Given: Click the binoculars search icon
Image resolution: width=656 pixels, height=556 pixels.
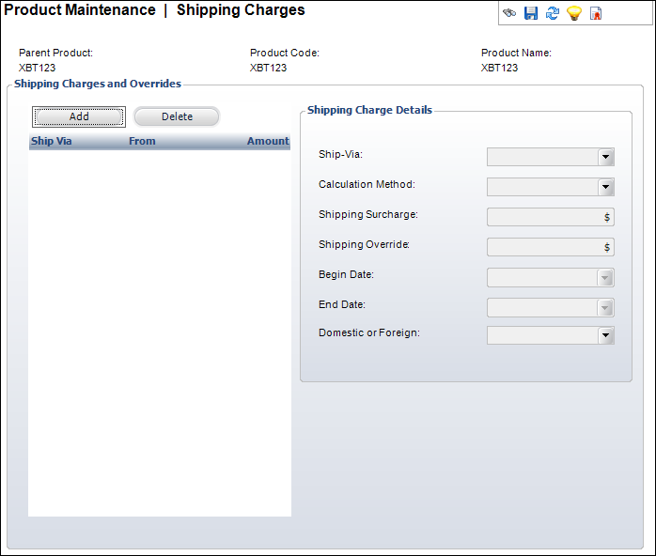Looking at the screenshot, I should tap(509, 13).
